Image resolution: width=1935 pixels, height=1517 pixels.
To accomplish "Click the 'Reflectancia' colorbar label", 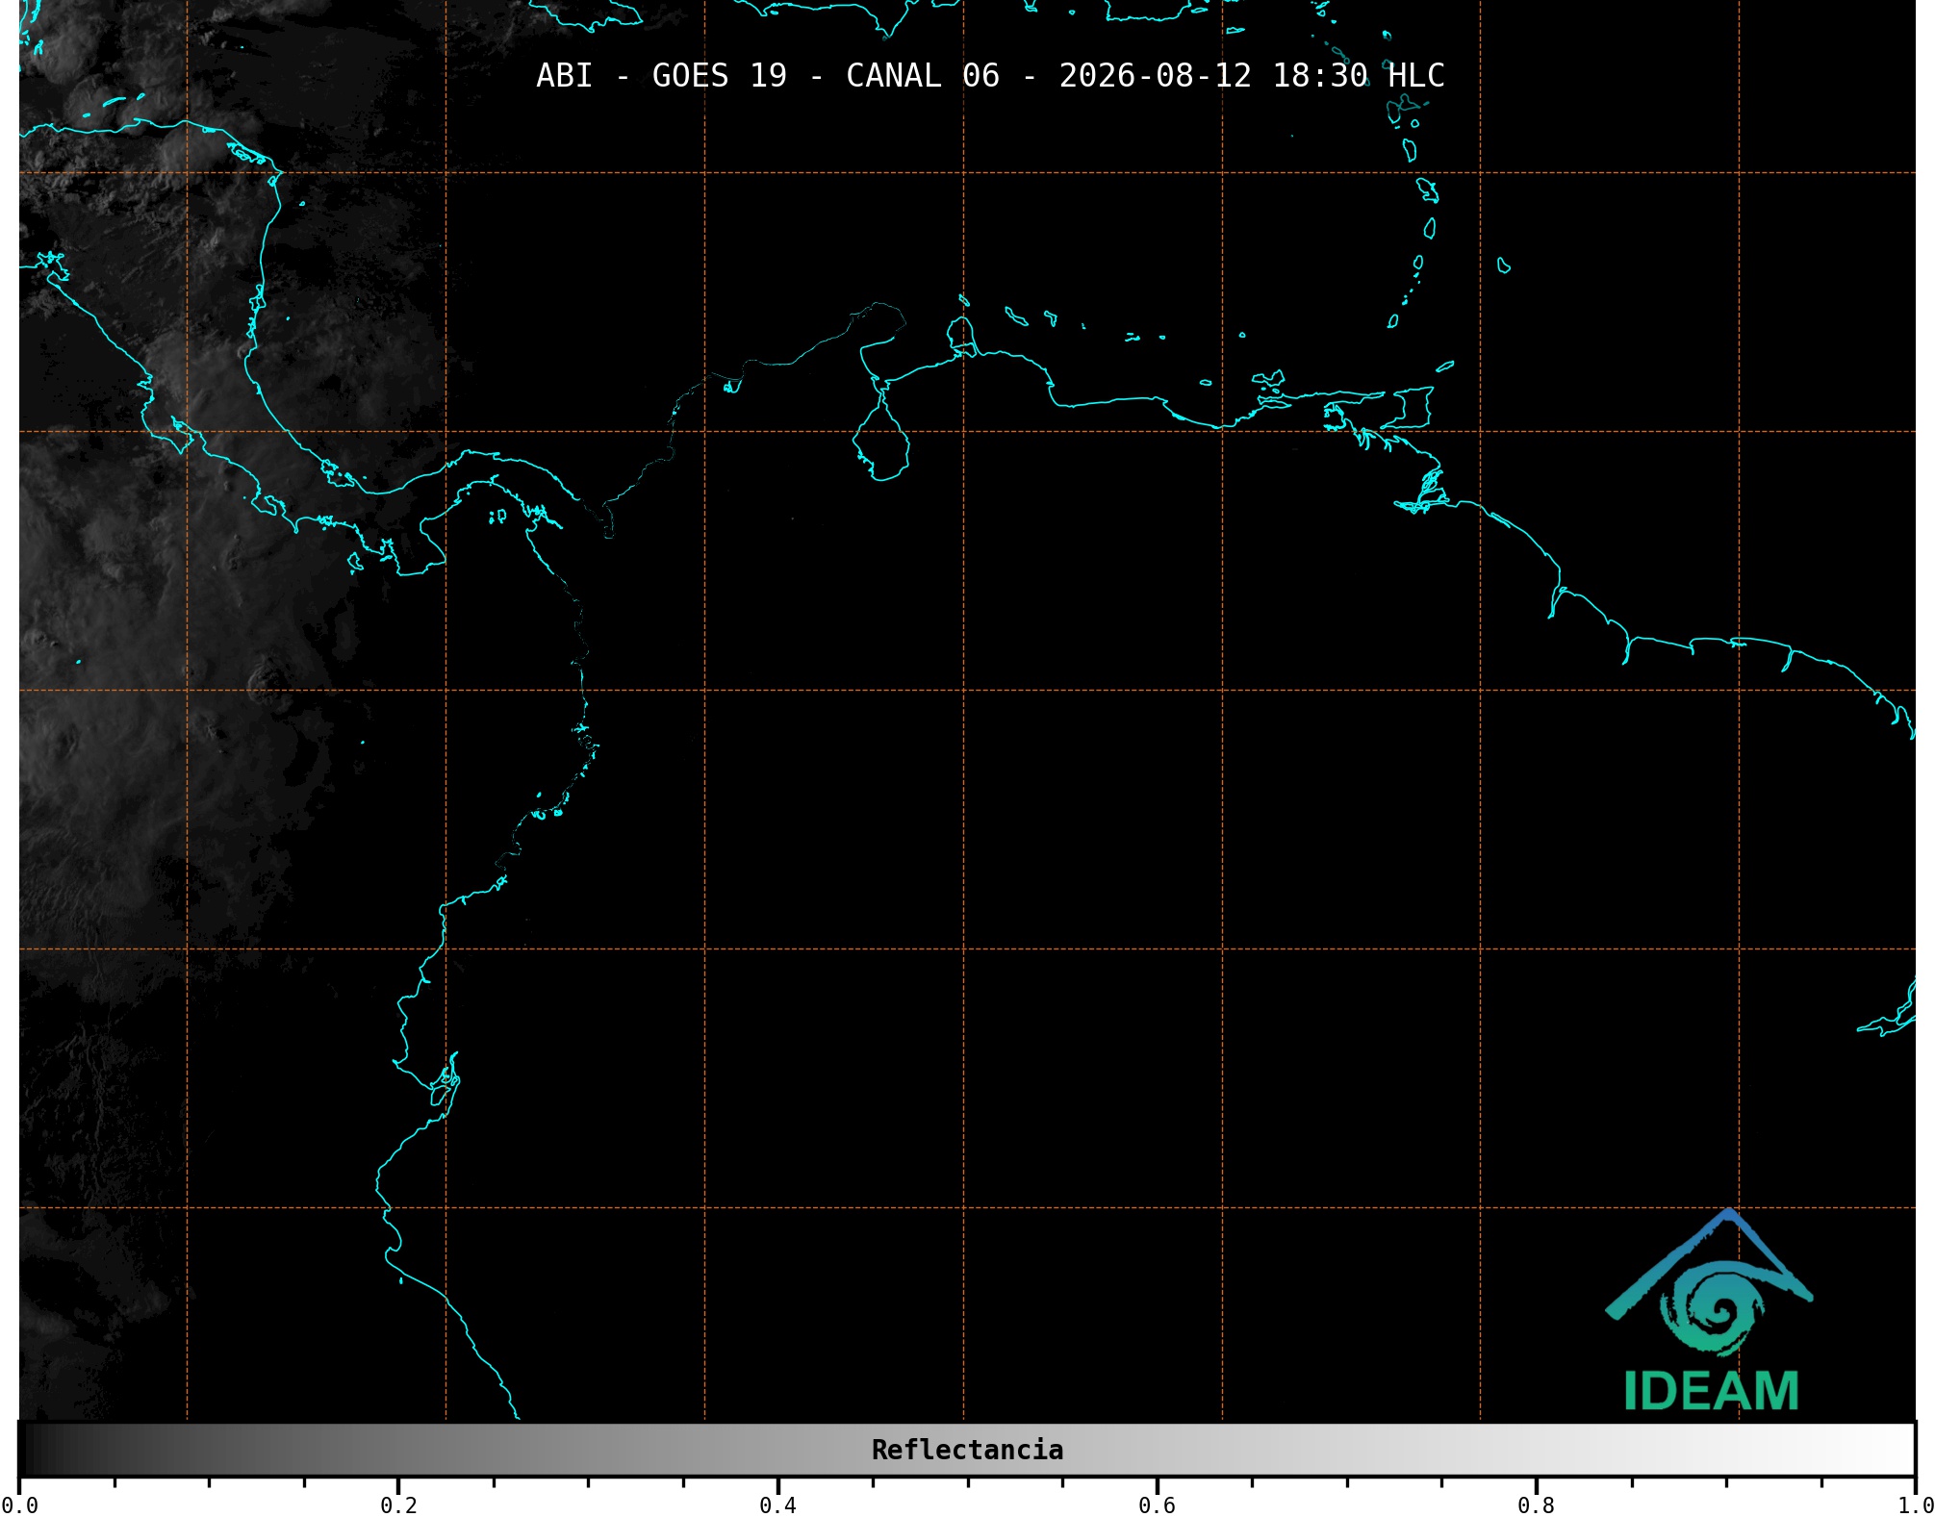I will (967, 1450).
